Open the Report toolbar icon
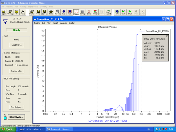This screenshot has height=132, width=176. tap(57, 12)
